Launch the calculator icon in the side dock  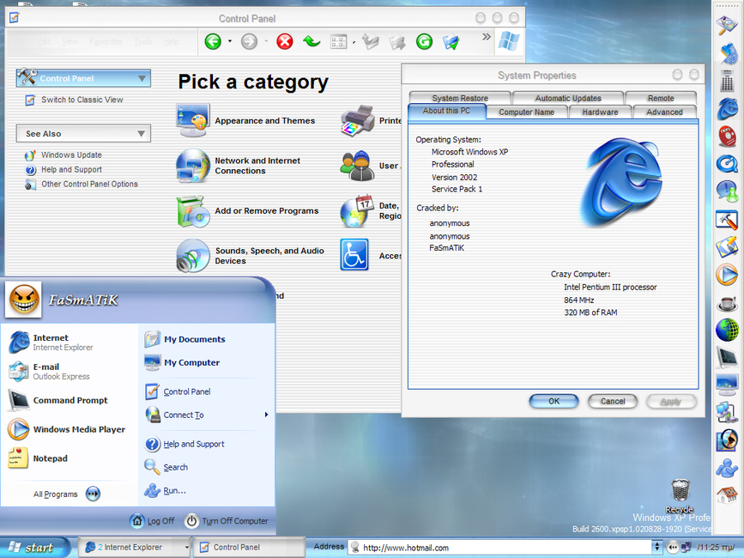(x=727, y=81)
